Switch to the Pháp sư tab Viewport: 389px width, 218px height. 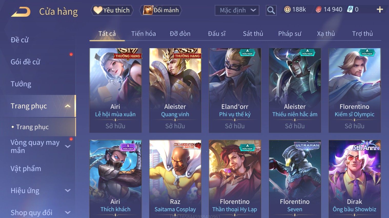pos(290,33)
